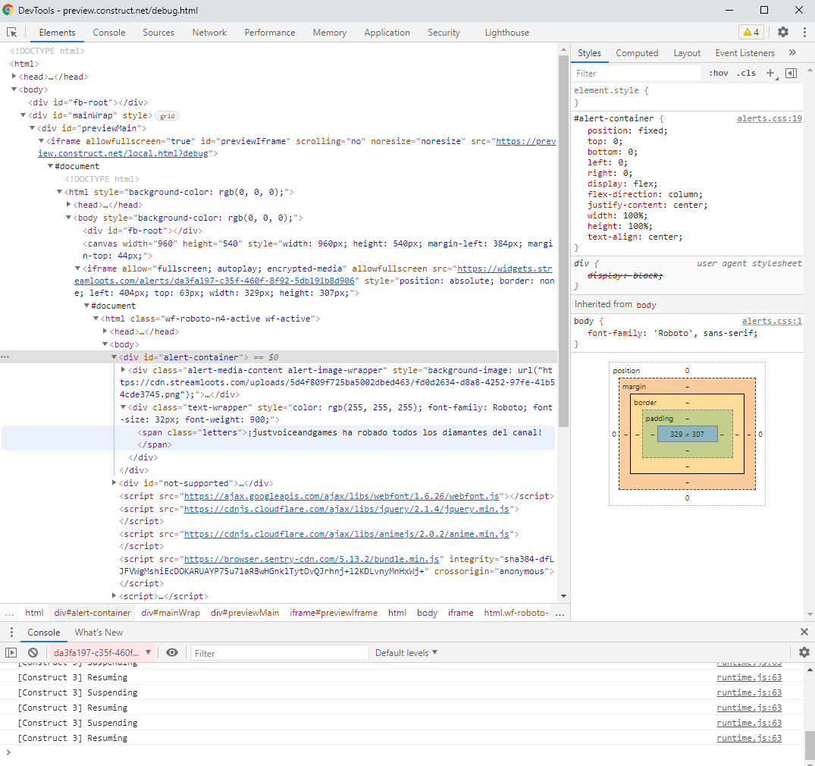
Task: Open runtime.js:63 link on last Resuming row
Action: click(748, 738)
